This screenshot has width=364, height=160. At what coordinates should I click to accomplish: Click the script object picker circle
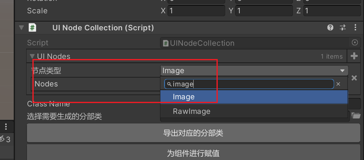(x=355, y=43)
